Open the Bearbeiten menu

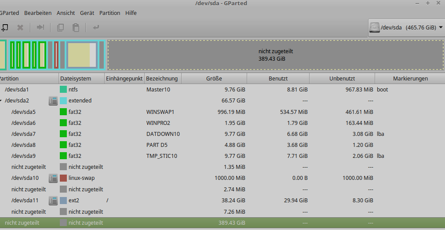pyautogui.click(x=38, y=13)
